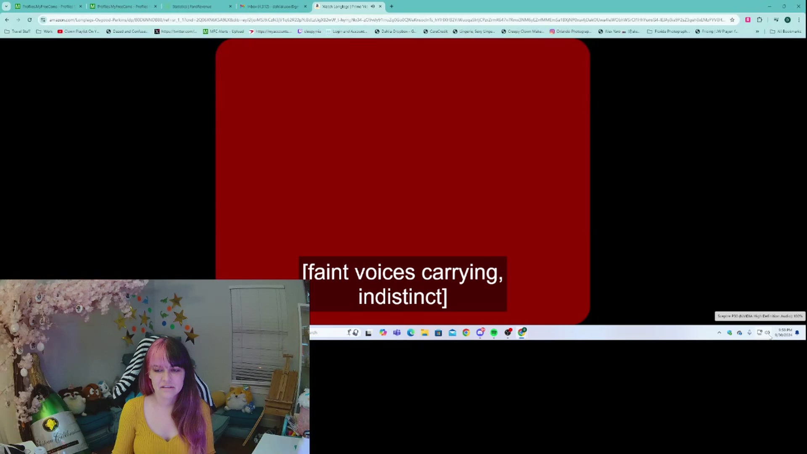Close the Watch Longlegs tab
Viewport: 807px width, 454px height.
tap(380, 6)
